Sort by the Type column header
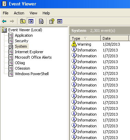The height and width of the screenshot is (140, 130). click(85, 38)
